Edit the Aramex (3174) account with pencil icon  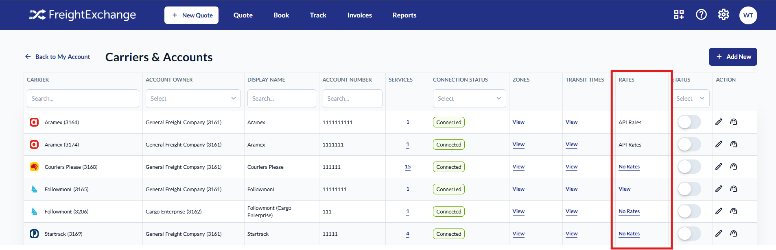[719, 144]
